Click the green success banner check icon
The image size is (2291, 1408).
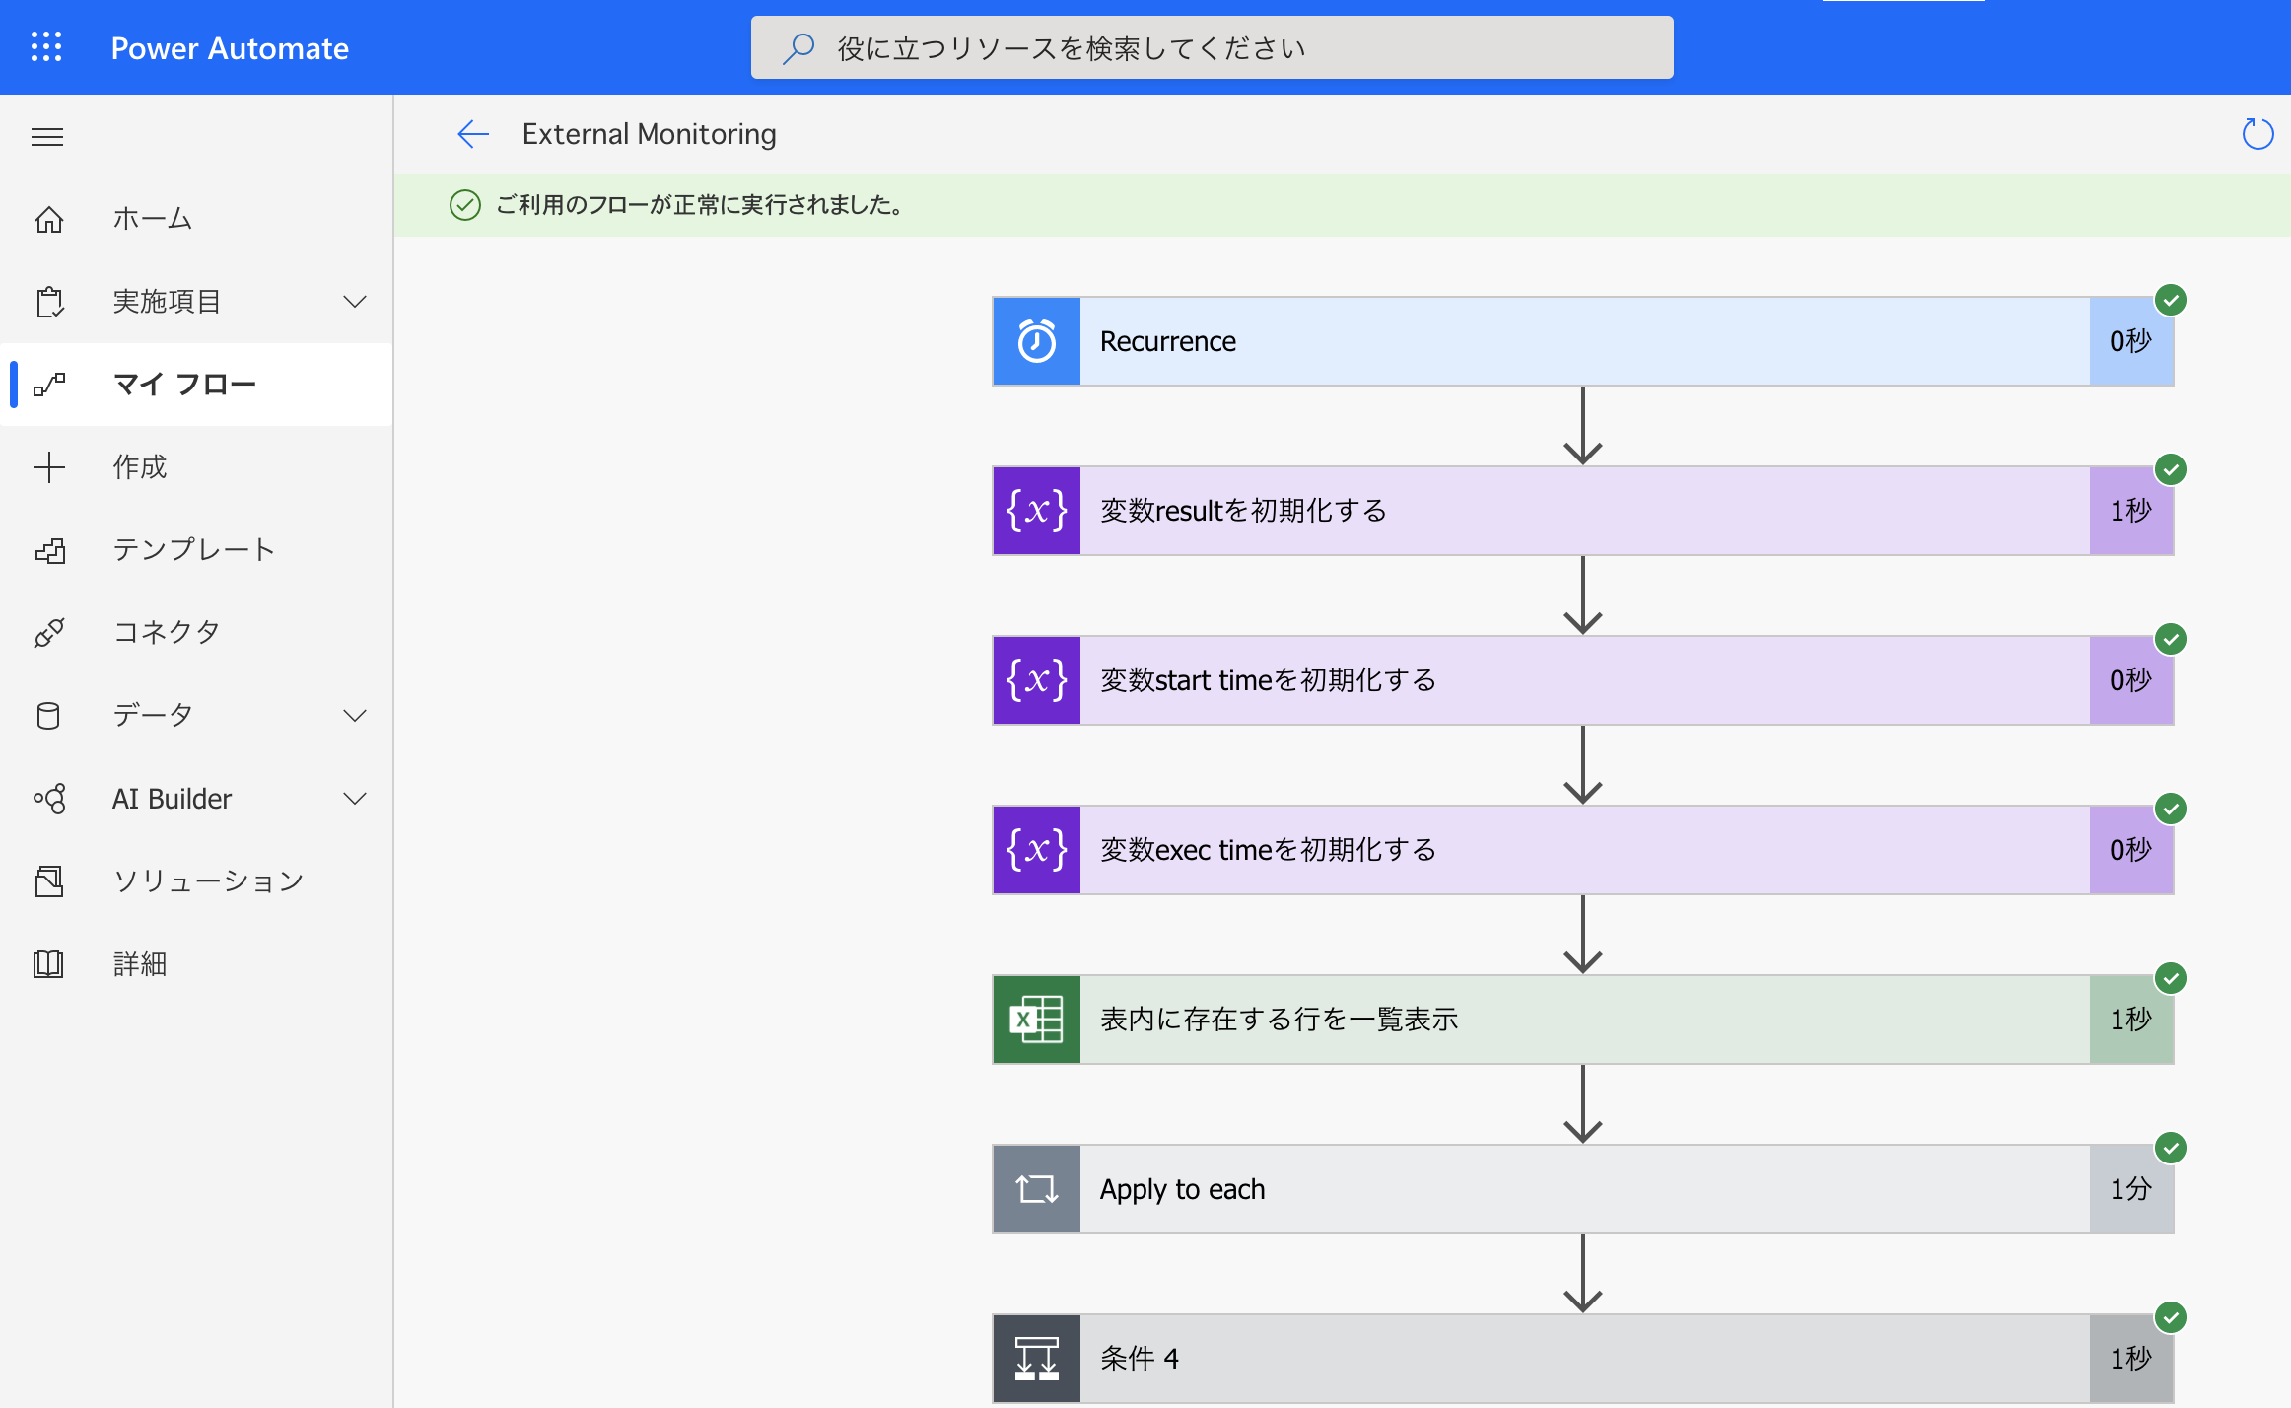point(465,205)
